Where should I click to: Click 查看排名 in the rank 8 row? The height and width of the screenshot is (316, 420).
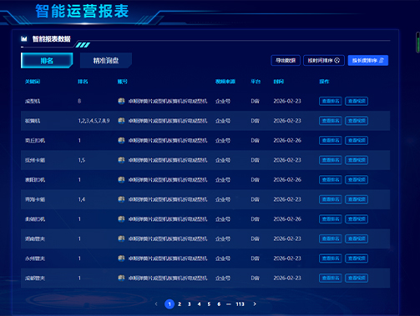331,101
